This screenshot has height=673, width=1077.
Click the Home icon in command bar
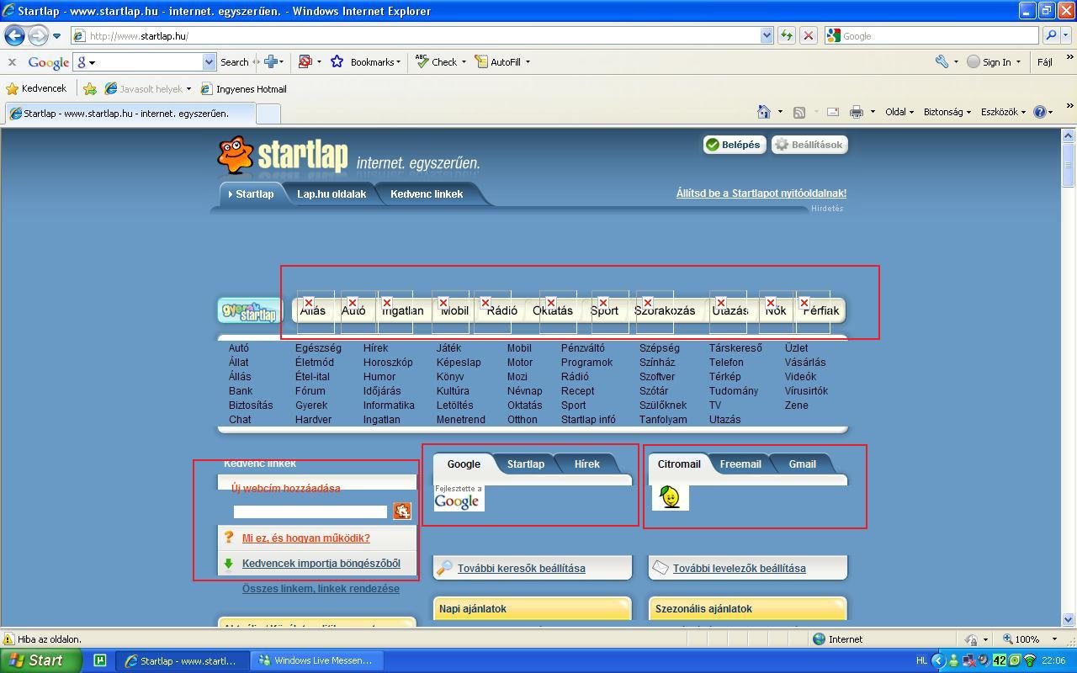point(764,112)
